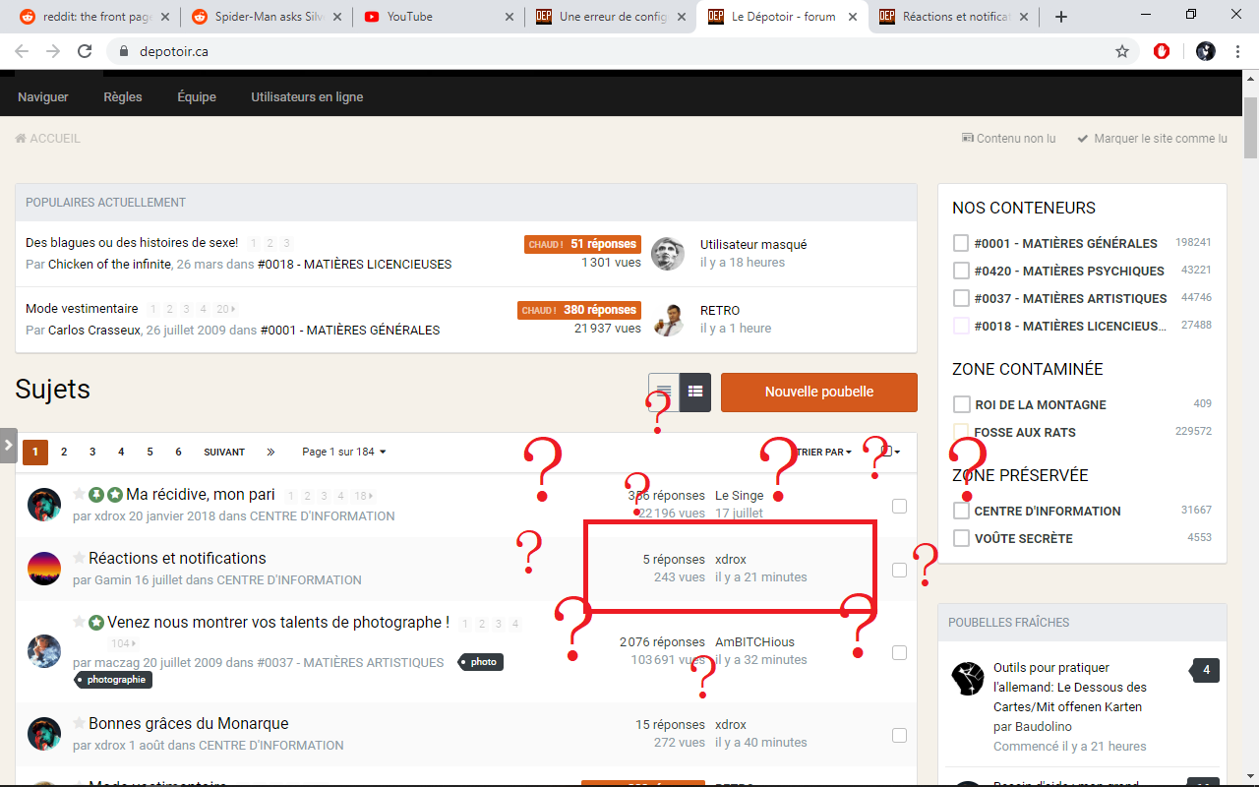Click xdrox avatar beside Ma récidive topic
The height and width of the screenshot is (787, 1259).
click(44, 505)
